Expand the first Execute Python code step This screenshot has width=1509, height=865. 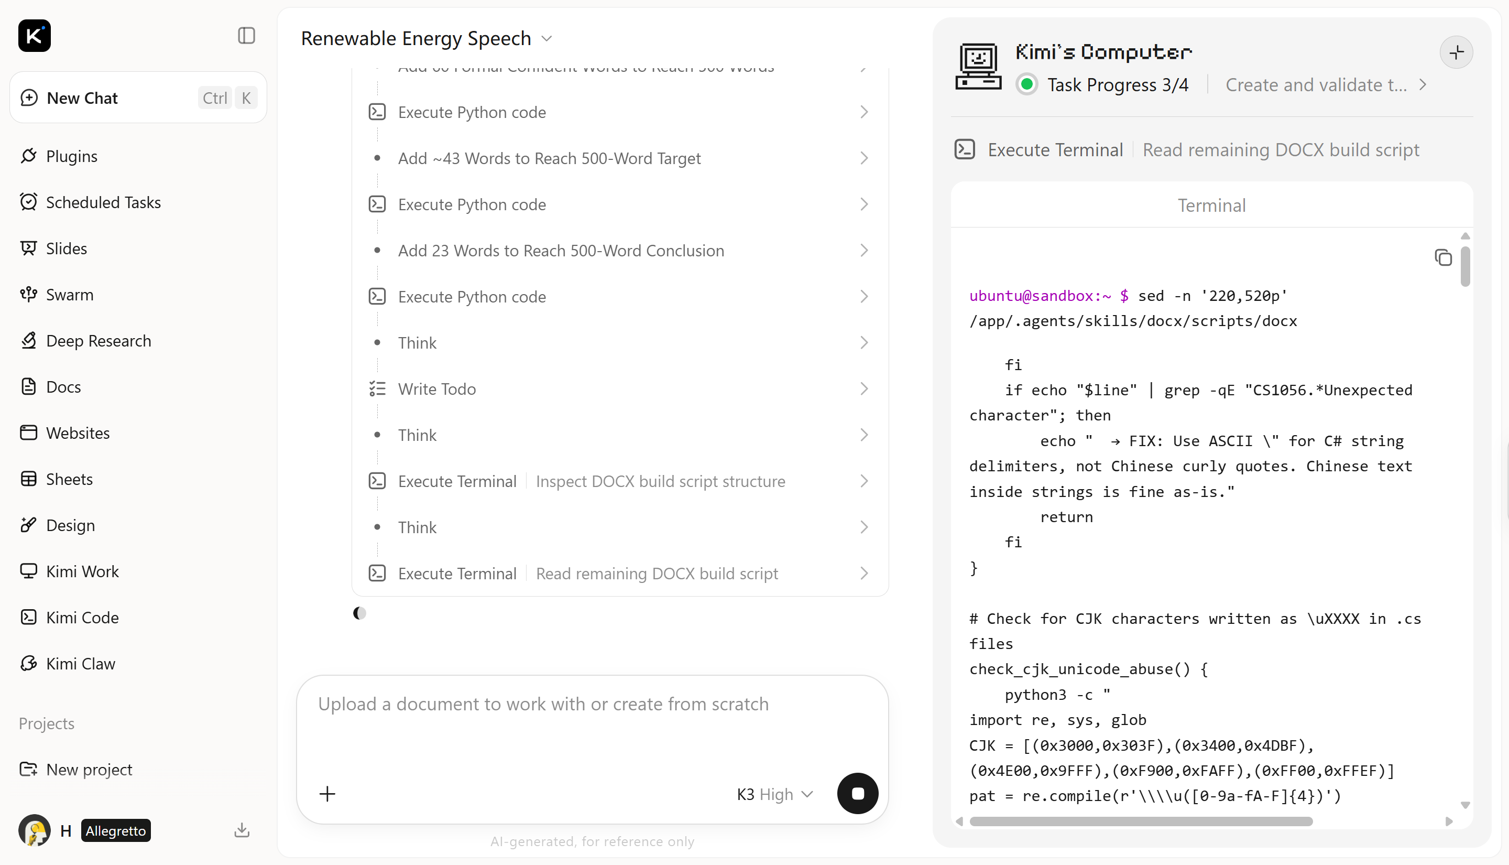click(x=620, y=112)
